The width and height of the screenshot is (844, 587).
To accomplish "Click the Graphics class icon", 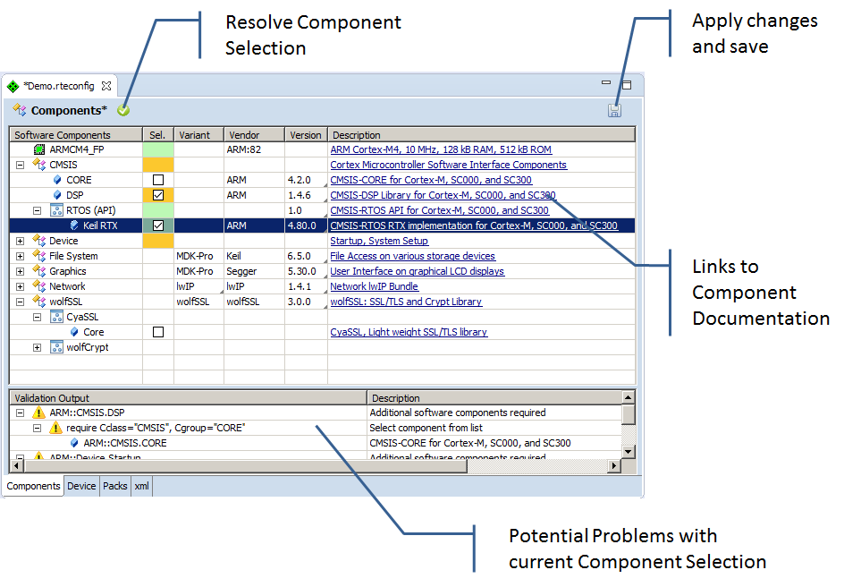I will [x=39, y=271].
